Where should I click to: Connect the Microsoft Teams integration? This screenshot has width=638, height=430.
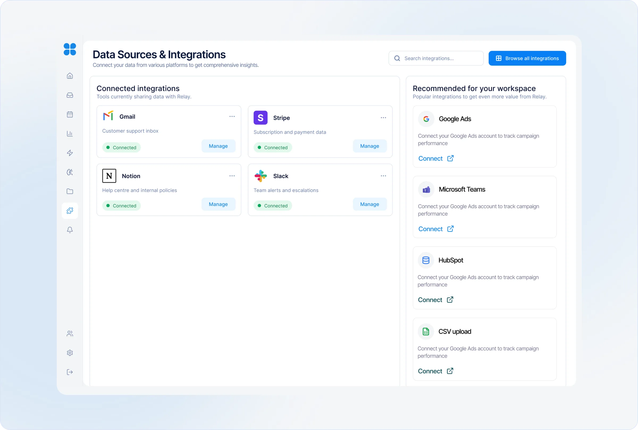(436, 229)
